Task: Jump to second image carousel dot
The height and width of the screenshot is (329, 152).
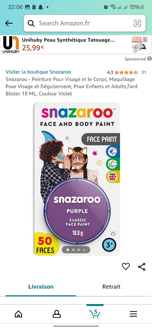Action: [x=73, y=250]
